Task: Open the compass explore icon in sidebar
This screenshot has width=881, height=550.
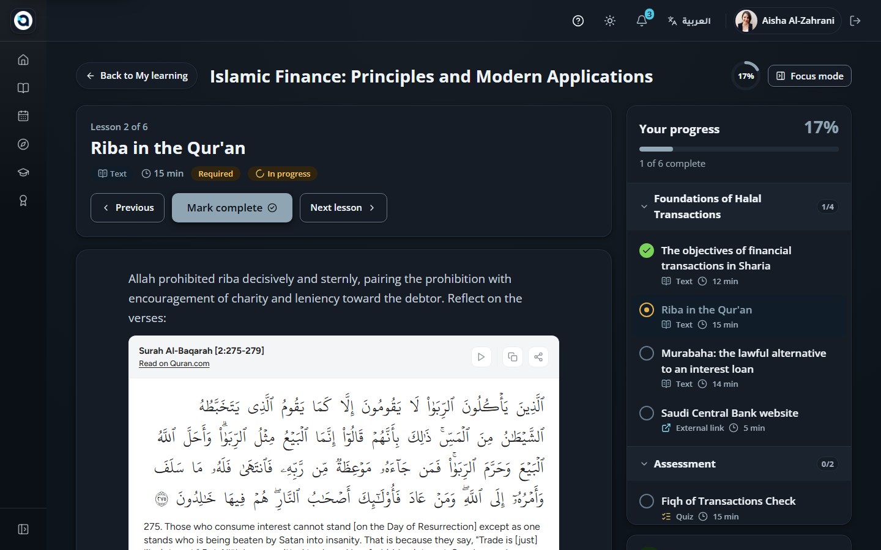Action: 23,144
